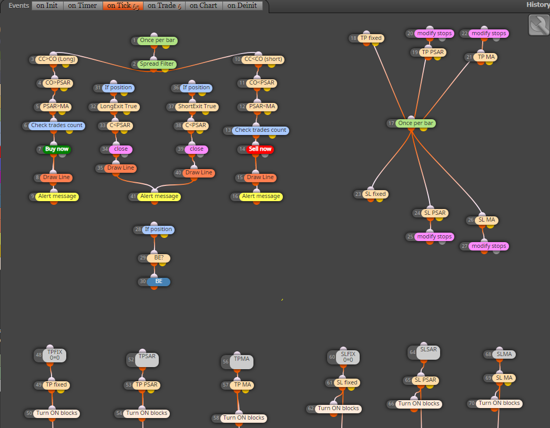Select the Spread Filter block
The width and height of the screenshot is (550, 428).
coord(157,64)
